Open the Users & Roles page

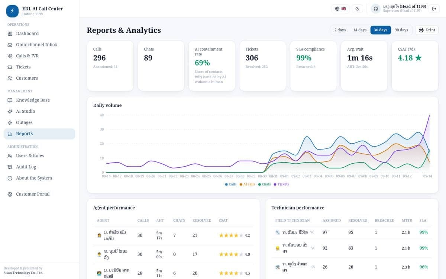[x=39, y=155]
